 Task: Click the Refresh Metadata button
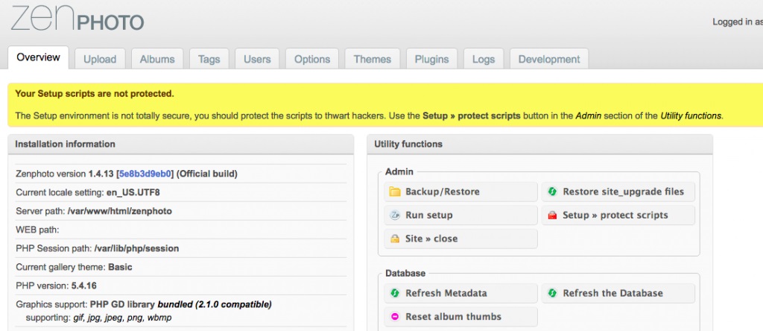[460, 294]
